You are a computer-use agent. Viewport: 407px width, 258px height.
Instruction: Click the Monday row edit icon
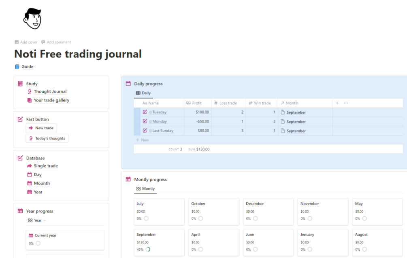pyautogui.click(x=145, y=121)
